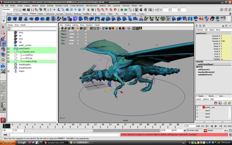The image size is (232, 145).
Task: Collapse the nurbsCircle14 tree node
Action: (x=8, y=48)
